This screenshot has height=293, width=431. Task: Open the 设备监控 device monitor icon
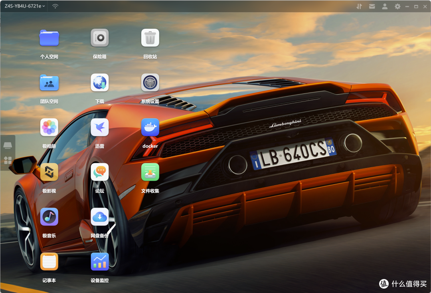click(x=100, y=262)
